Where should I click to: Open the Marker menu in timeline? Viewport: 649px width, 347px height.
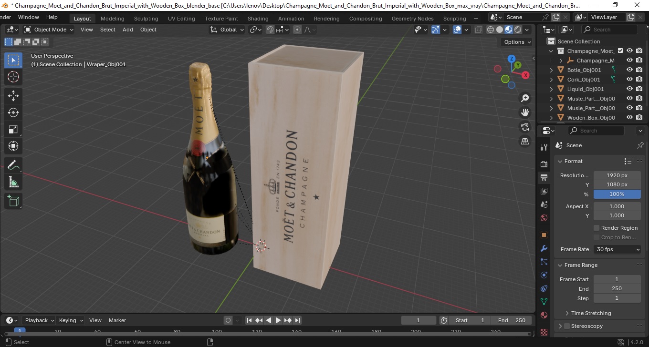(x=117, y=320)
